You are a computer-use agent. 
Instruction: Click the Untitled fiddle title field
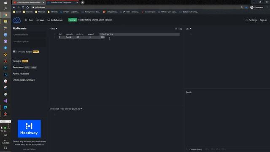tap(29, 35)
